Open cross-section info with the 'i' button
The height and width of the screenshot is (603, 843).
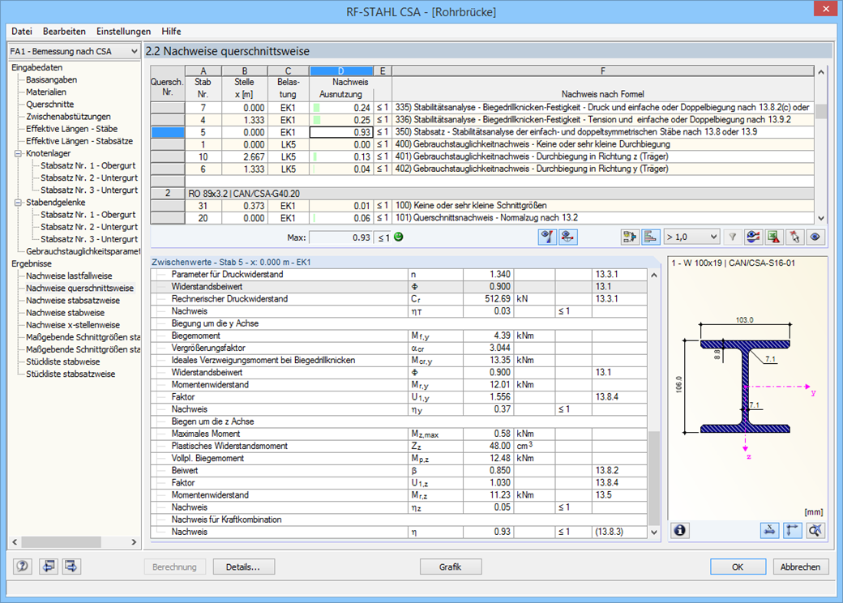679,530
